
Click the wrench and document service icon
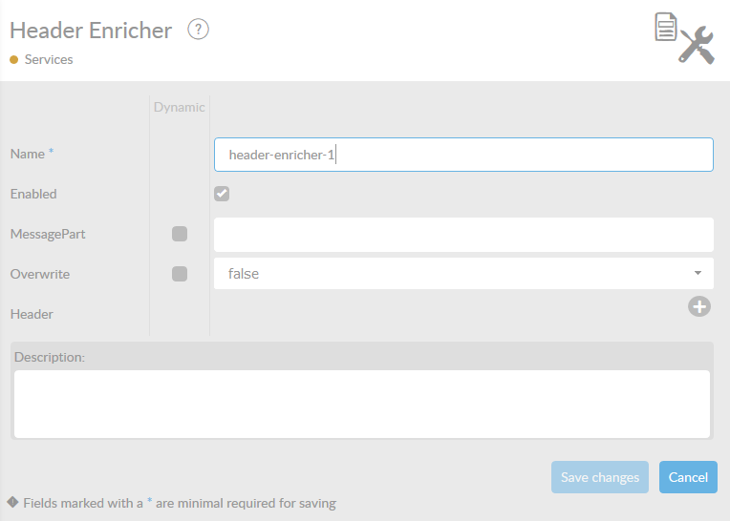[684, 38]
